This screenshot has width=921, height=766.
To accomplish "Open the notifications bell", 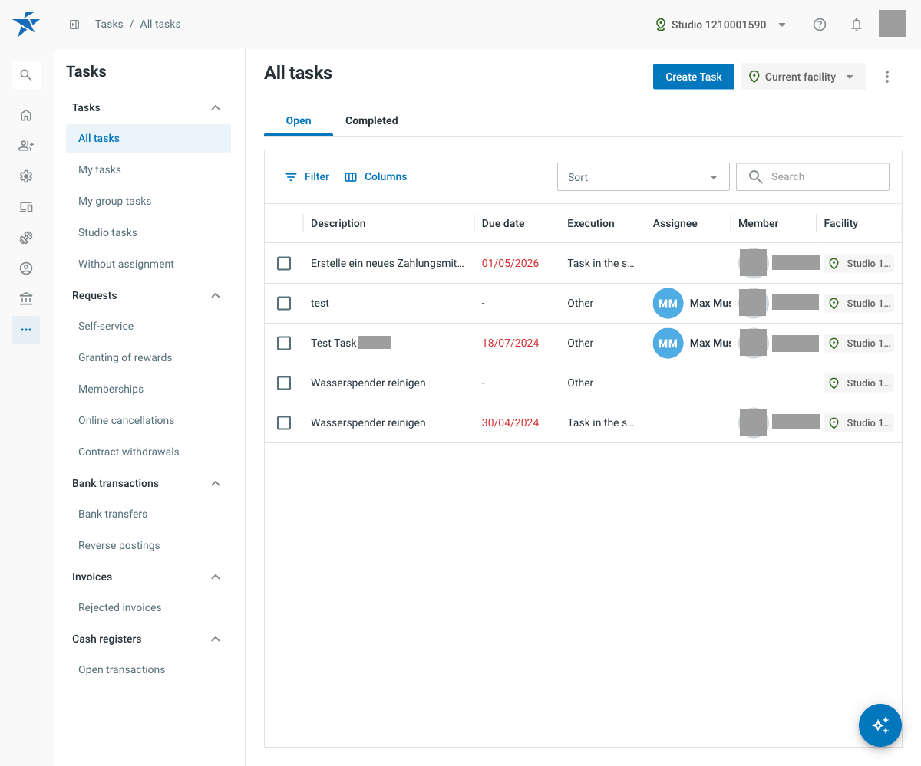I will [857, 25].
